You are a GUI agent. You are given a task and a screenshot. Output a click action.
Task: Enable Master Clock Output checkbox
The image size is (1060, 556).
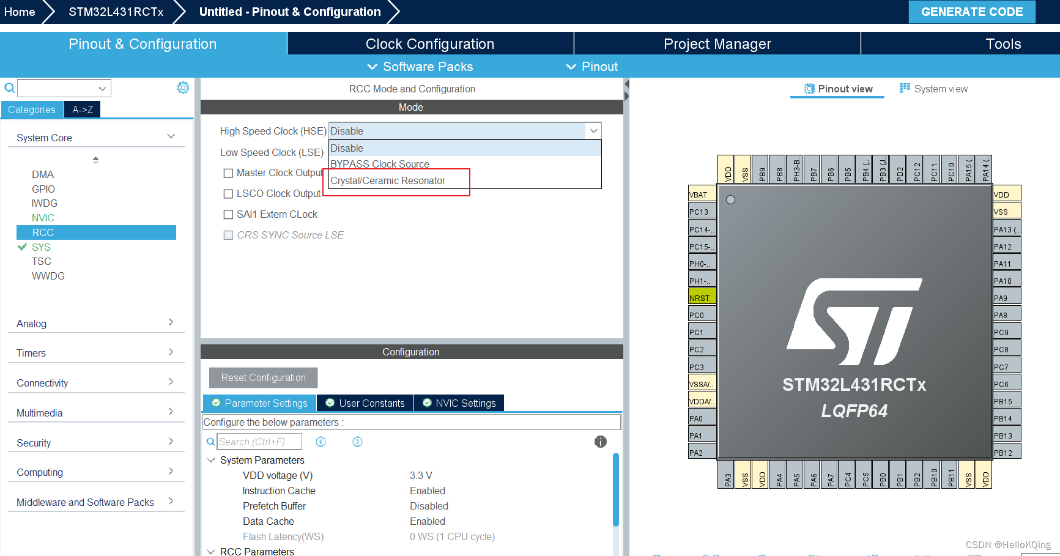228,173
